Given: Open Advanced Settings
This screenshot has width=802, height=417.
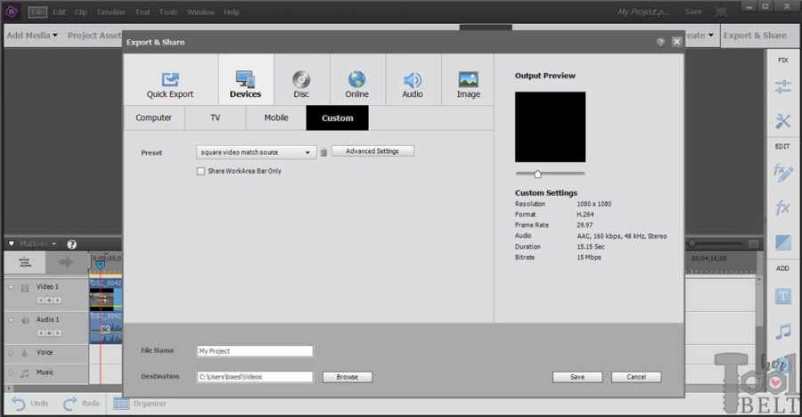Looking at the screenshot, I should click(372, 151).
